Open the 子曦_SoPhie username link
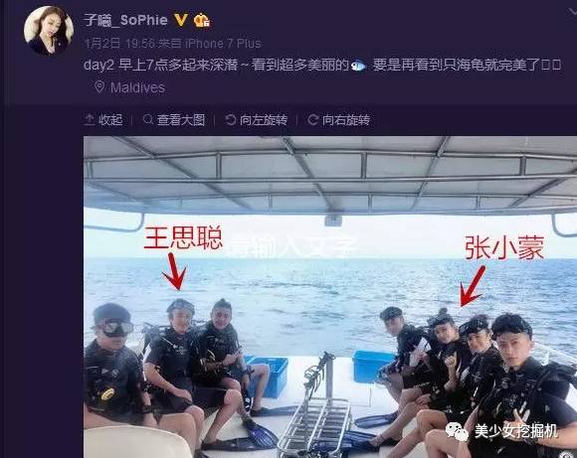The image size is (577, 458). [126, 20]
